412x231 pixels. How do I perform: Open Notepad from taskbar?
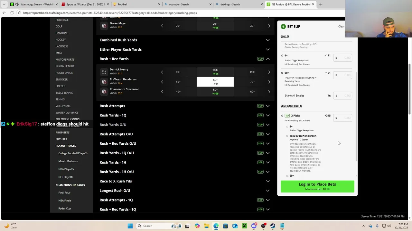[x=282, y=226]
